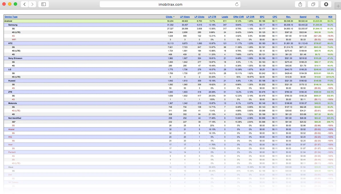Screen dimensions: 341x194
Task: Sort table by ROI column header
Action: point(330,17)
